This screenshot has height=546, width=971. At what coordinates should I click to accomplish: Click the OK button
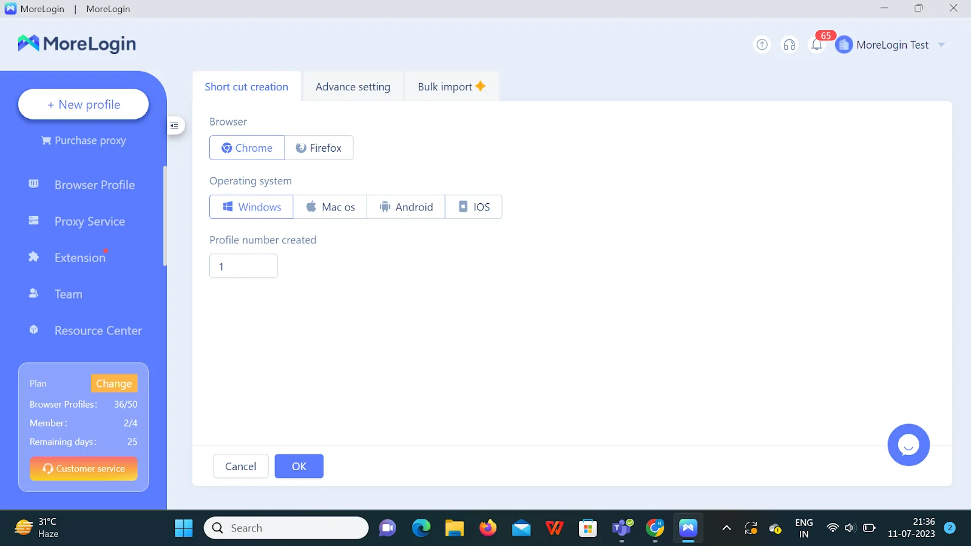coord(299,467)
